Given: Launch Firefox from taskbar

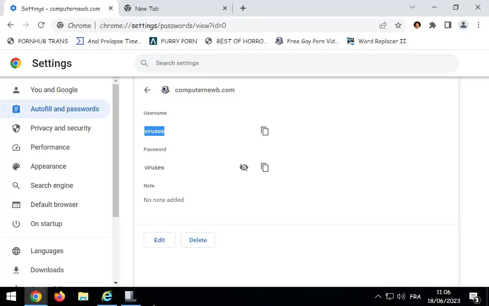Looking at the screenshot, I should point(59,296).
